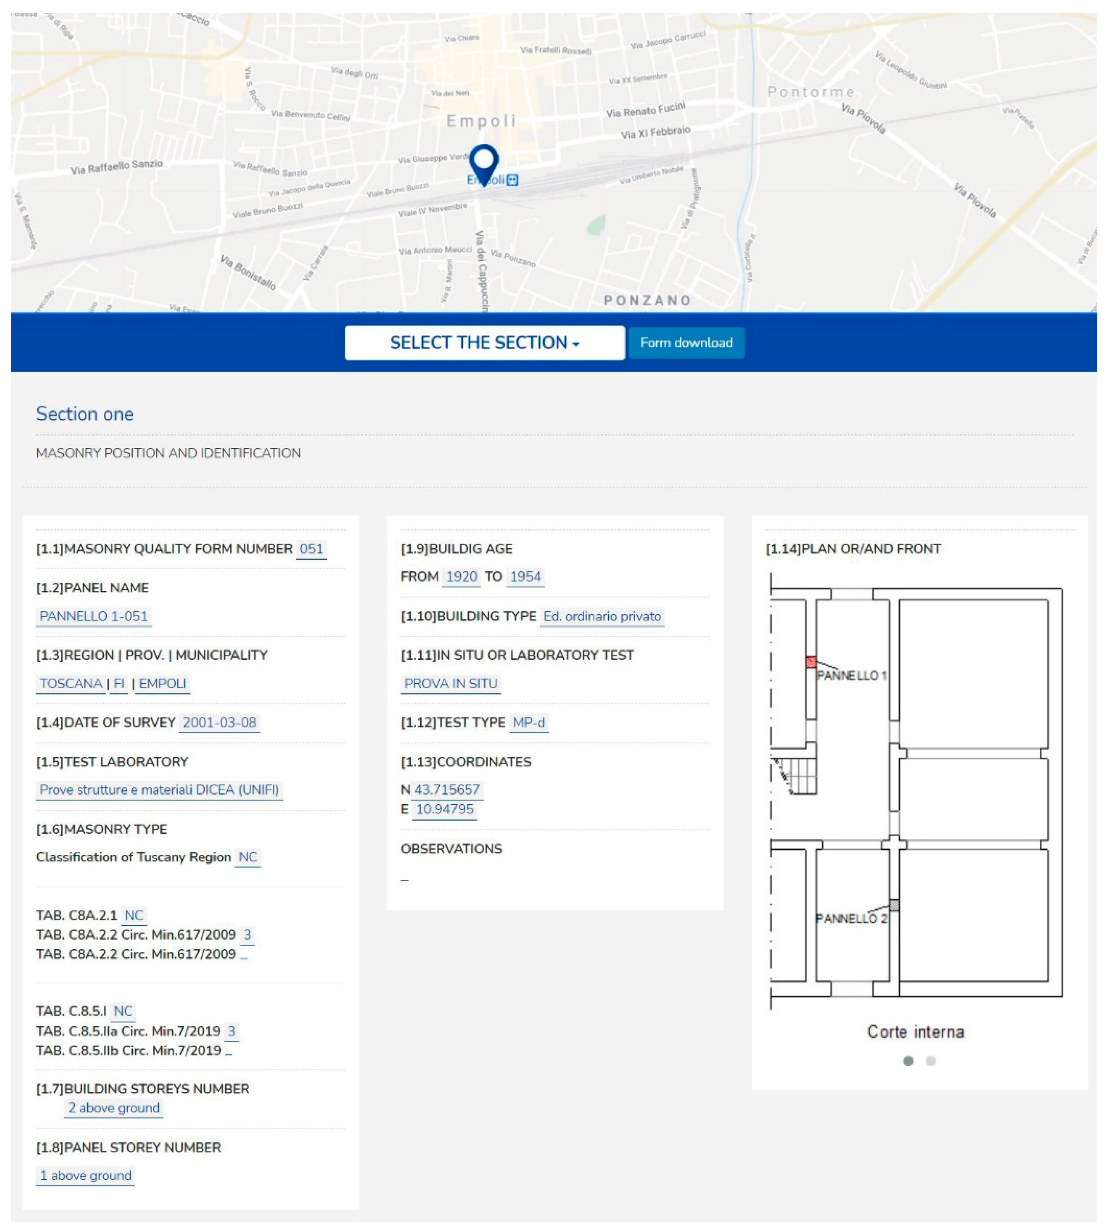
Task: Click the PANNELLO 1-051 panel name field
Action: pyautogui.click(x=93, y=616)
